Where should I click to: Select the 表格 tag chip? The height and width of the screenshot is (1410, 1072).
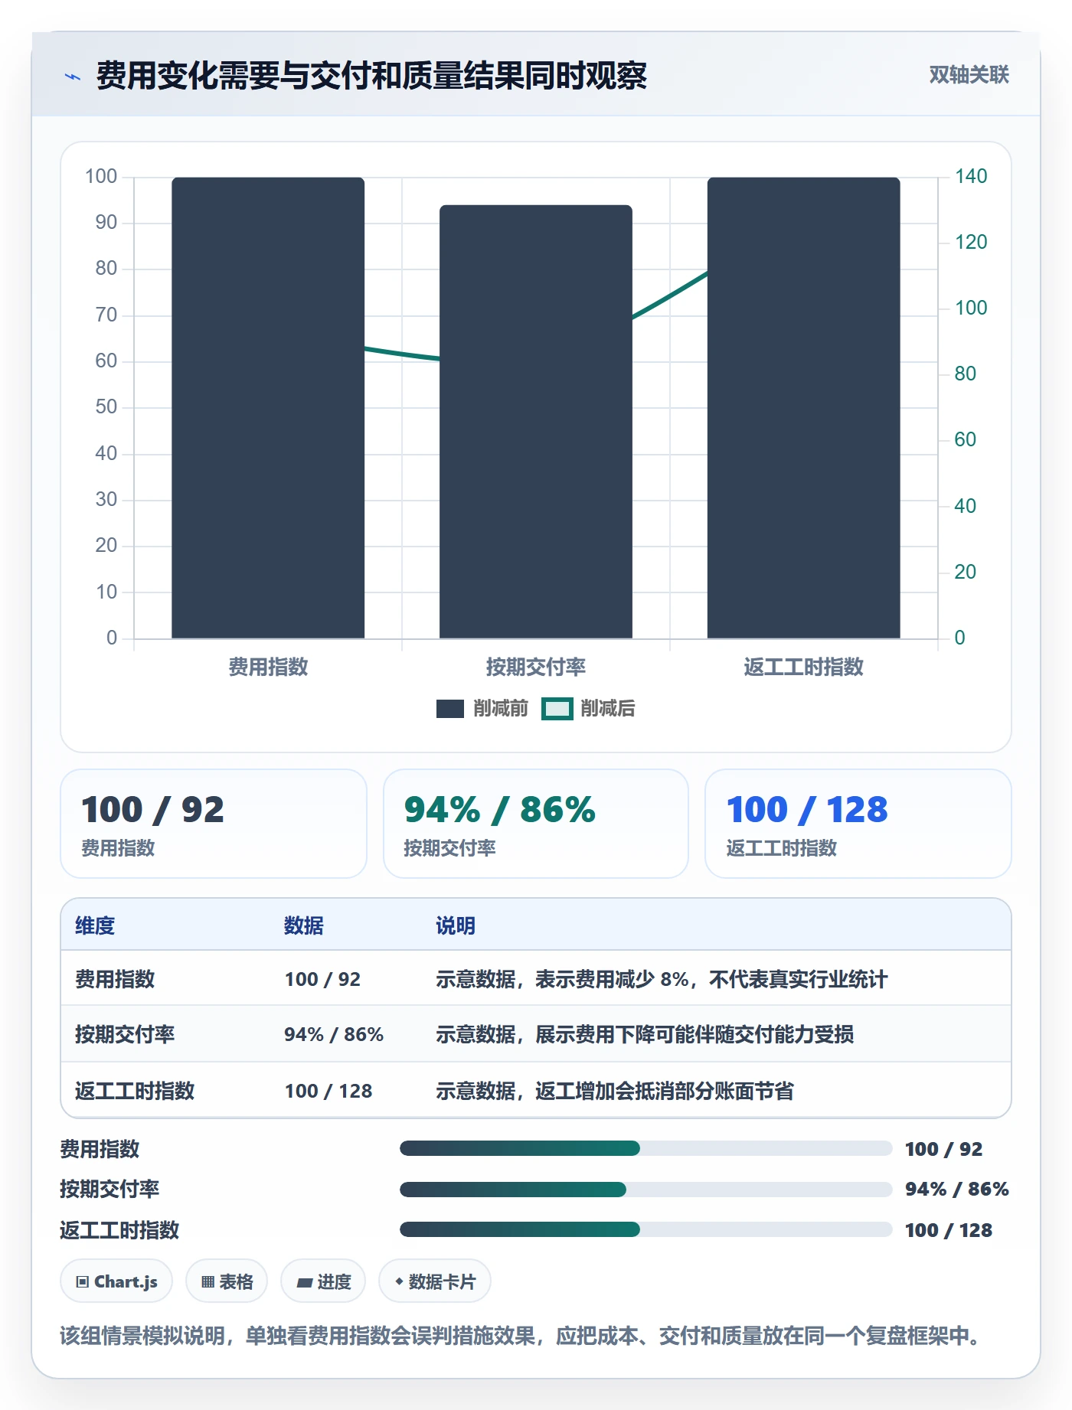227,1281
